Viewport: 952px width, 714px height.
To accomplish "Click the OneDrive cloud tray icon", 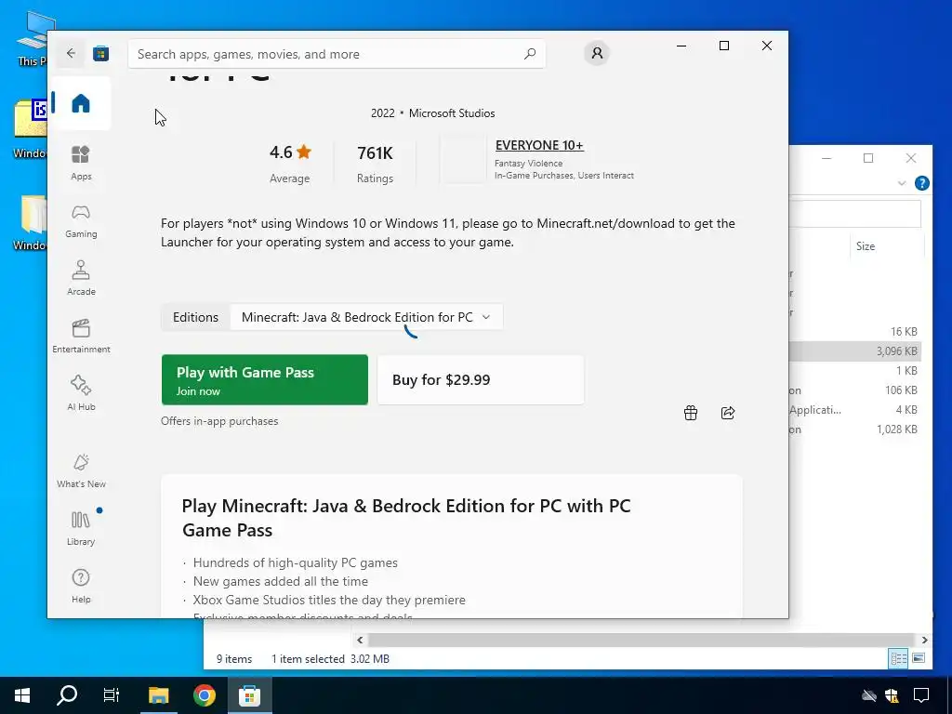I will point(869,695).
